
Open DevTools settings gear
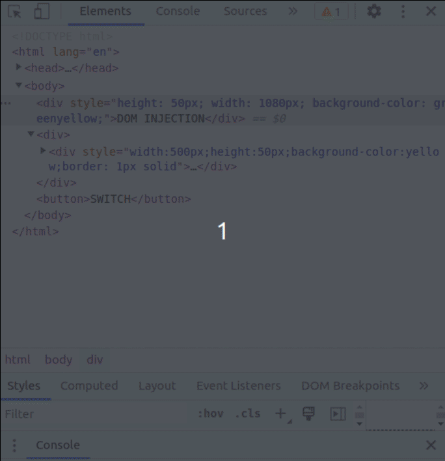click(x=373, y=12)
